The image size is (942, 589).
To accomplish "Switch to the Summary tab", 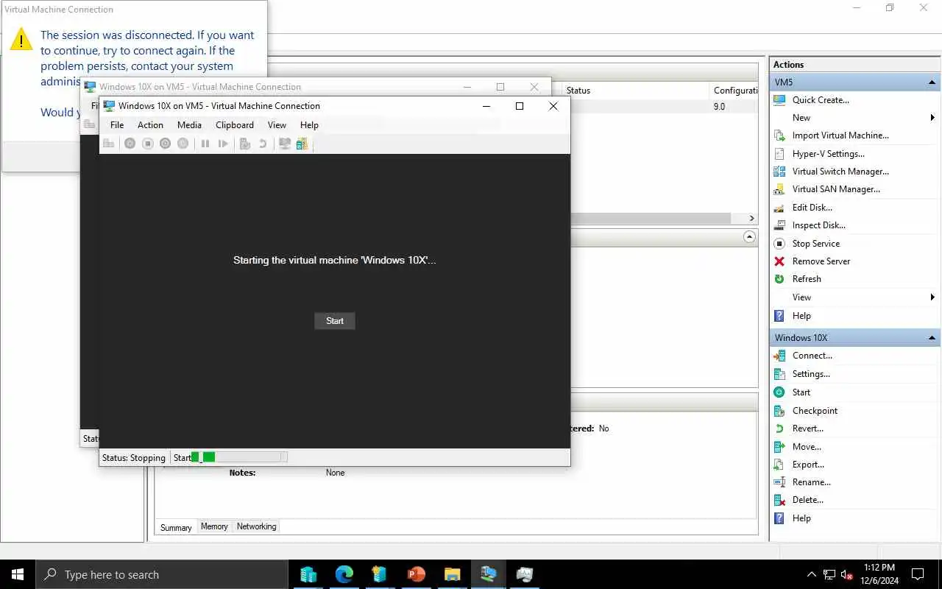I will tap(176, 527).
